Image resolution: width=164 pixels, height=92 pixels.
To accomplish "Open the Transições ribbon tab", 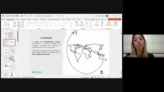I will [35, 19].
